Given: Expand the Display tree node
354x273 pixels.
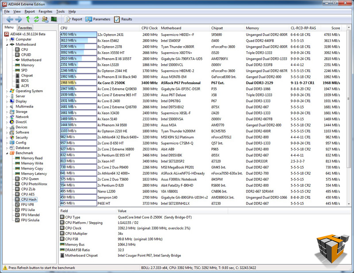Looking at the screenshot, I should pos(7,102).
